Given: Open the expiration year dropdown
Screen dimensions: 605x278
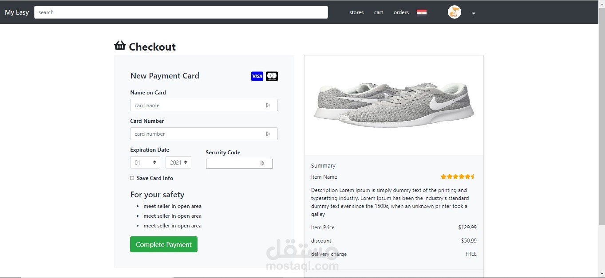Looking at the screenshot, I should pos(178,162).
